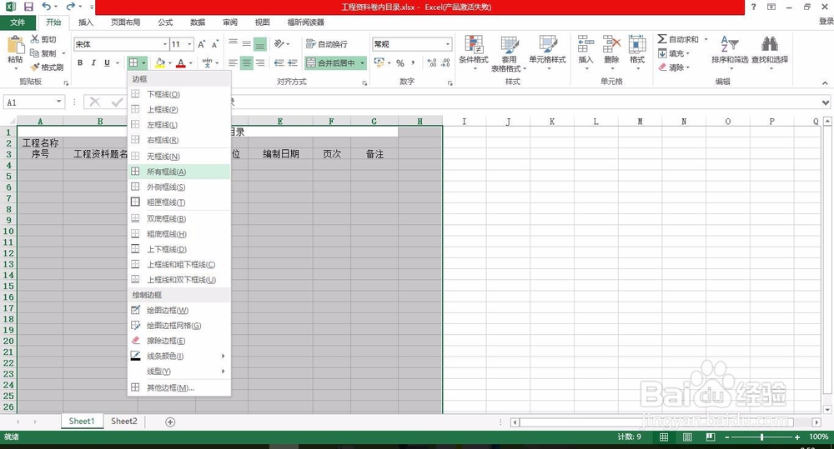The width and height of the screenshot is (834, 449).
Task: Click the decrease indent icon
Action: point(279,62)
